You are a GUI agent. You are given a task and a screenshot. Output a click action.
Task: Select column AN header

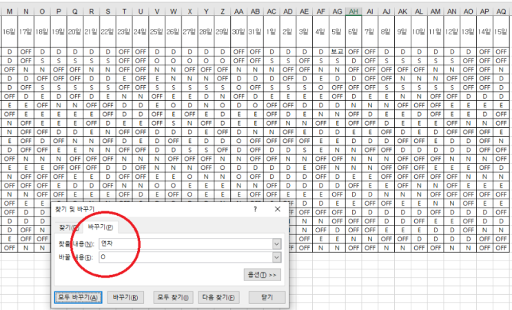(452, 12)
